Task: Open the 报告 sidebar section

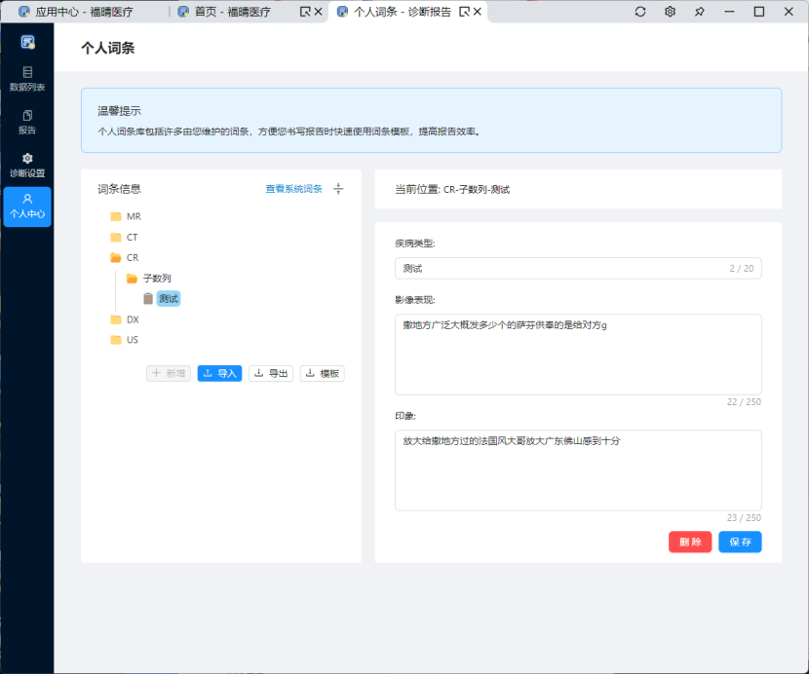Action: [27, 122]
